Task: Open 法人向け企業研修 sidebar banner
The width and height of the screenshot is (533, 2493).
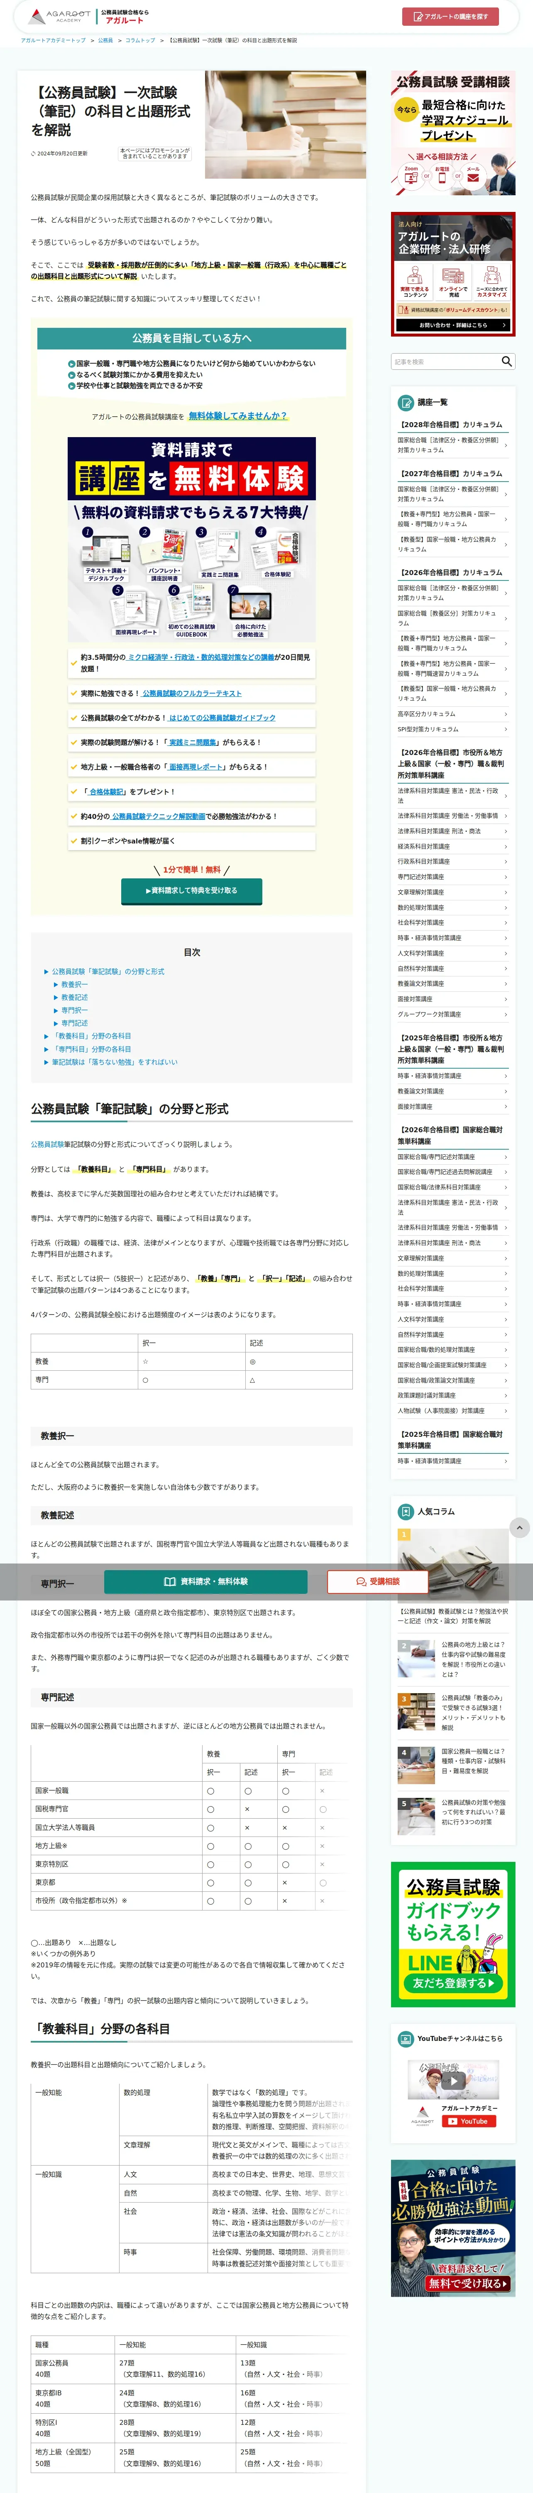Action: click(x=453, y=274)
